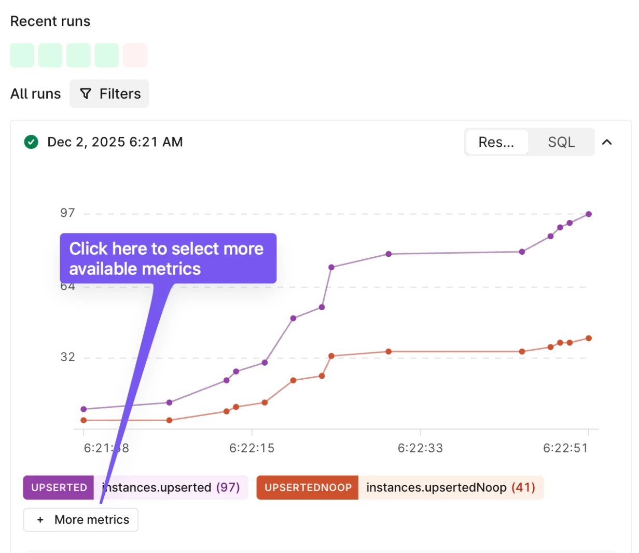639x553 pixels.
Task: Select the Res... results tab
Action: (x=496, y=142)
